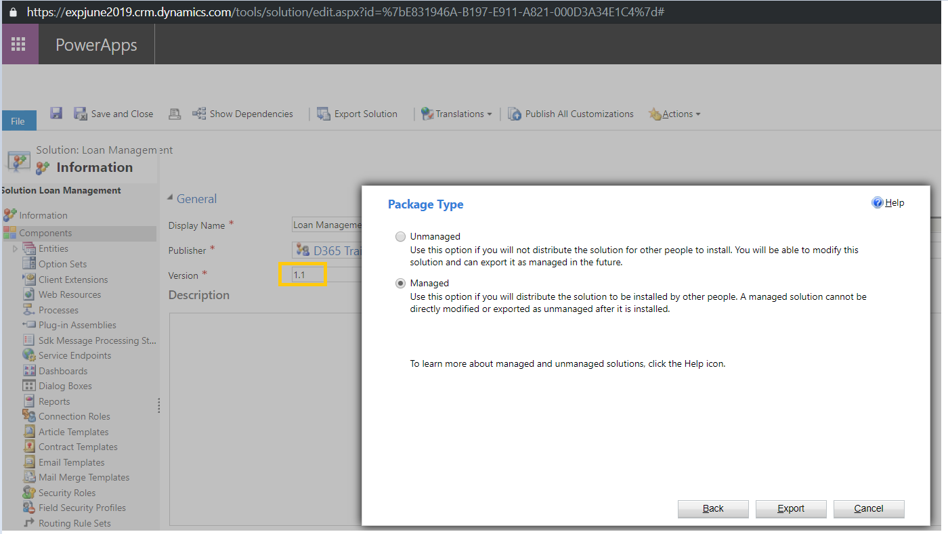Click the Client Extensions icon
This screenshot has width=948, height=534.
(x=29, y=279)
